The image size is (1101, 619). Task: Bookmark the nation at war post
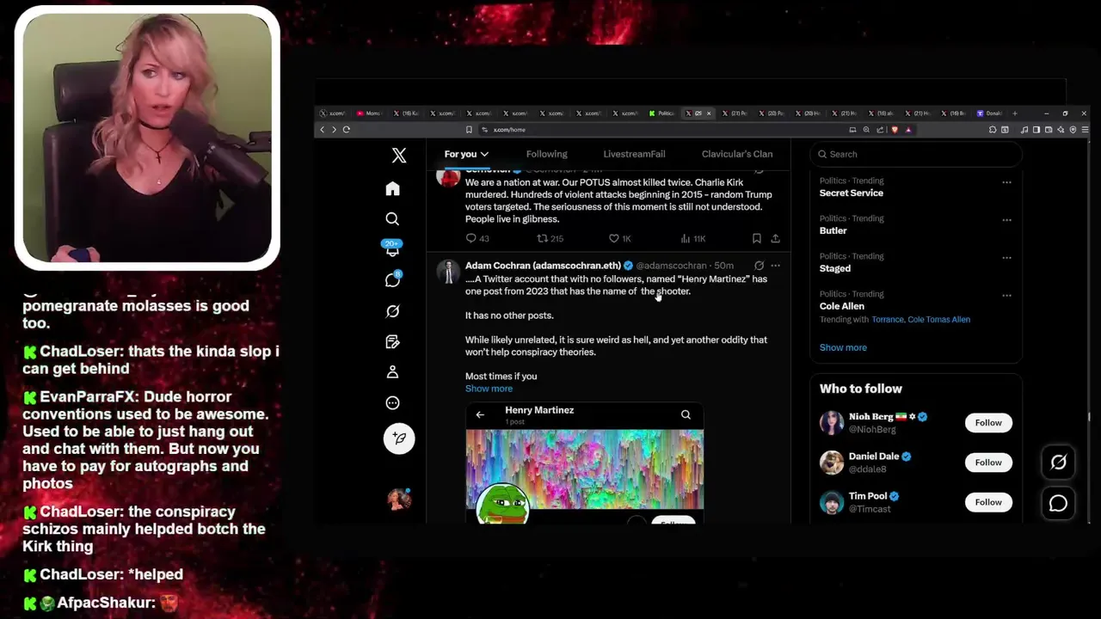(756, 238)
